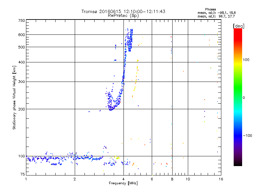Screen dimensions: 260x195
Task: Click the subtitle 'RwPretec (8p)'
Action: [123, 16]
